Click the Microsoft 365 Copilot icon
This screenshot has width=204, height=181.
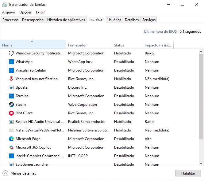[11, 147]
